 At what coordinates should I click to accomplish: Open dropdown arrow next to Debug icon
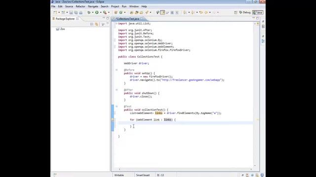tap(92, 12)
